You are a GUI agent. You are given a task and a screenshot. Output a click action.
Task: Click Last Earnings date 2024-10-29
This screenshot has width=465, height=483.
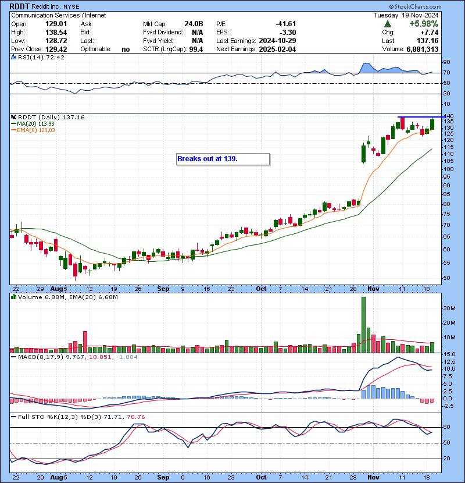277,41
